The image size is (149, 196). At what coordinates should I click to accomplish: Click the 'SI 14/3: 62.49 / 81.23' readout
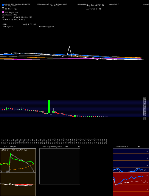point(23,17)
